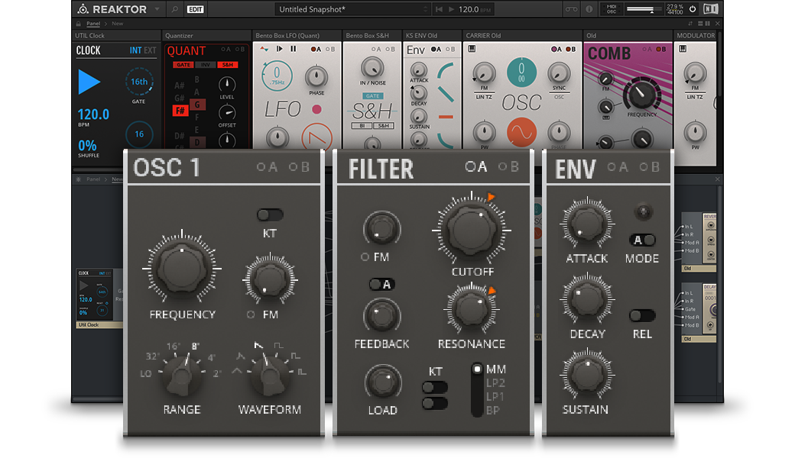Click the teal pitch display on OSC carrier
The width and height of the screenshot is (795, 458).
pos(521,72)
